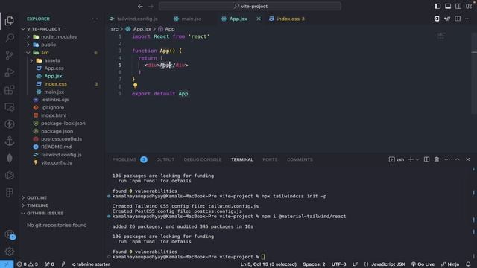Viewport: 477px width, 268px height.
Task: Open the Thunder Client lightning icon
Action: pyautogui.click(x=10, y=124)
